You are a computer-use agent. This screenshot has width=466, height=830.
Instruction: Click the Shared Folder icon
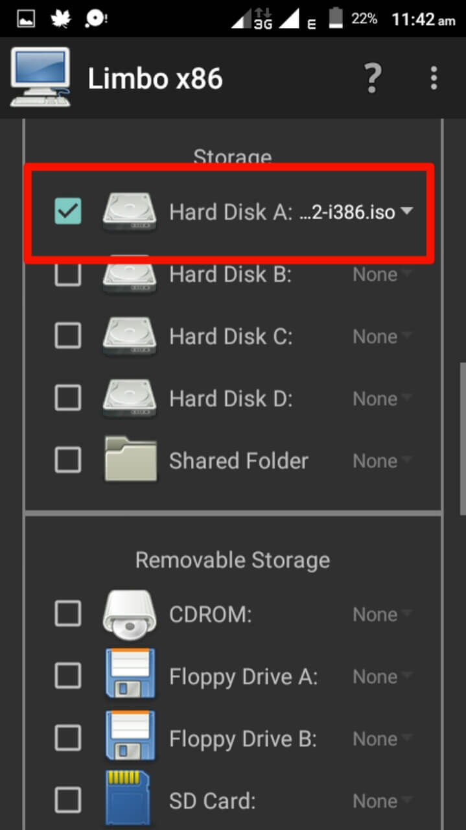click(130, 460)
